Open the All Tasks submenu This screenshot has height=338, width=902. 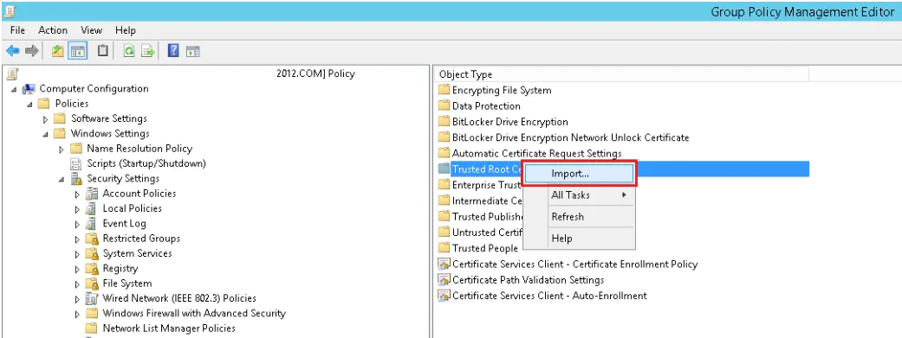[x=580, y=195]
